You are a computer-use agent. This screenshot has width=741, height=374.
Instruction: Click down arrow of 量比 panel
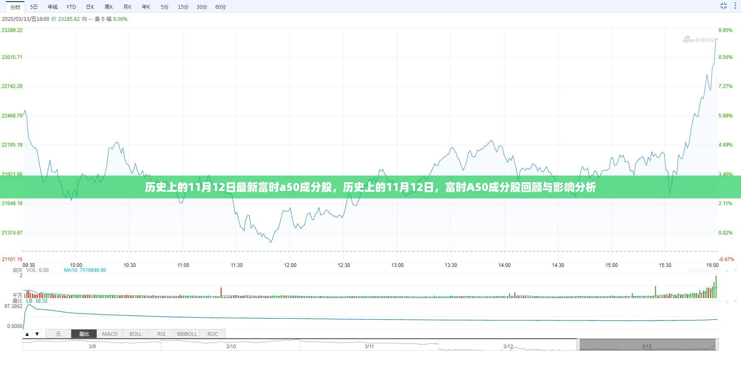(x=735, y=301)
